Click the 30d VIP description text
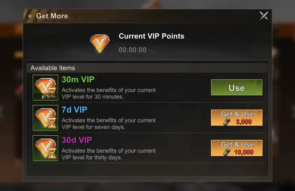Viewport: 295px width, 191px height. (109, 154)
